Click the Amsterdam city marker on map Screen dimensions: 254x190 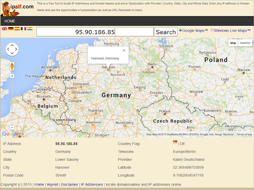click(x=50, y=70)
